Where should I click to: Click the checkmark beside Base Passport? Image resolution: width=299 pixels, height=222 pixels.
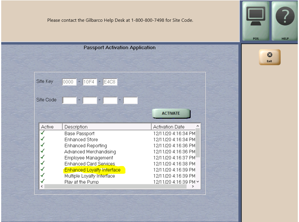(x=43, y=133)
